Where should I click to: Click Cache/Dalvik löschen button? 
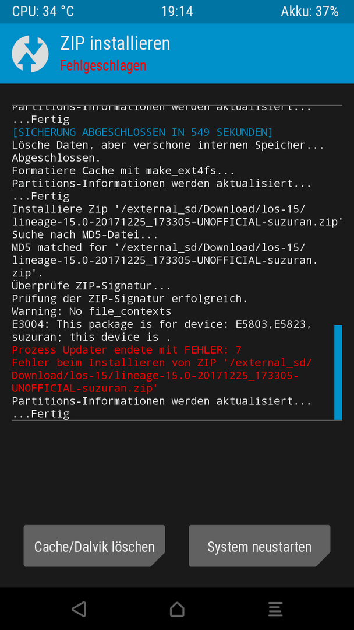94,545
